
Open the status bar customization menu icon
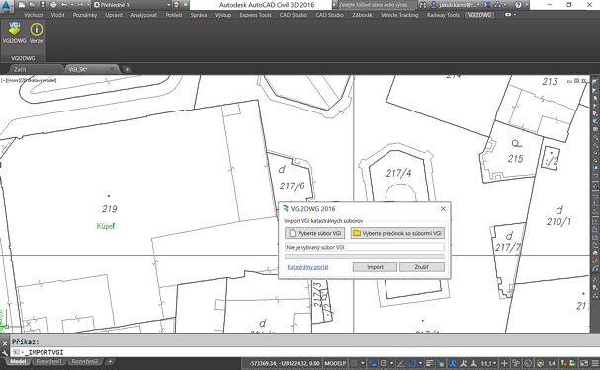coord(595,363)
